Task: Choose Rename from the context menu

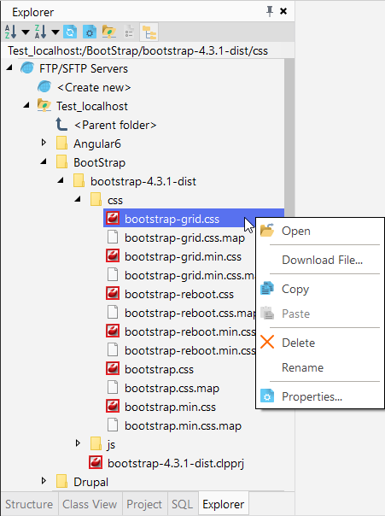Action: 319,367
